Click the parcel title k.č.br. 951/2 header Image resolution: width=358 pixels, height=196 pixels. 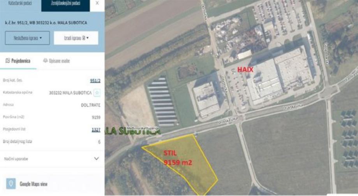[46, 23]
